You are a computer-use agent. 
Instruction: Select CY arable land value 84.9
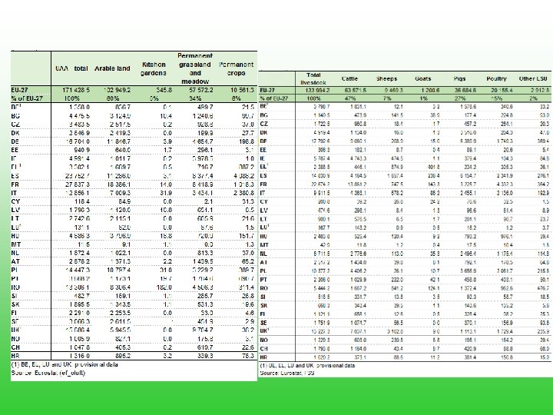coord(123,201)
